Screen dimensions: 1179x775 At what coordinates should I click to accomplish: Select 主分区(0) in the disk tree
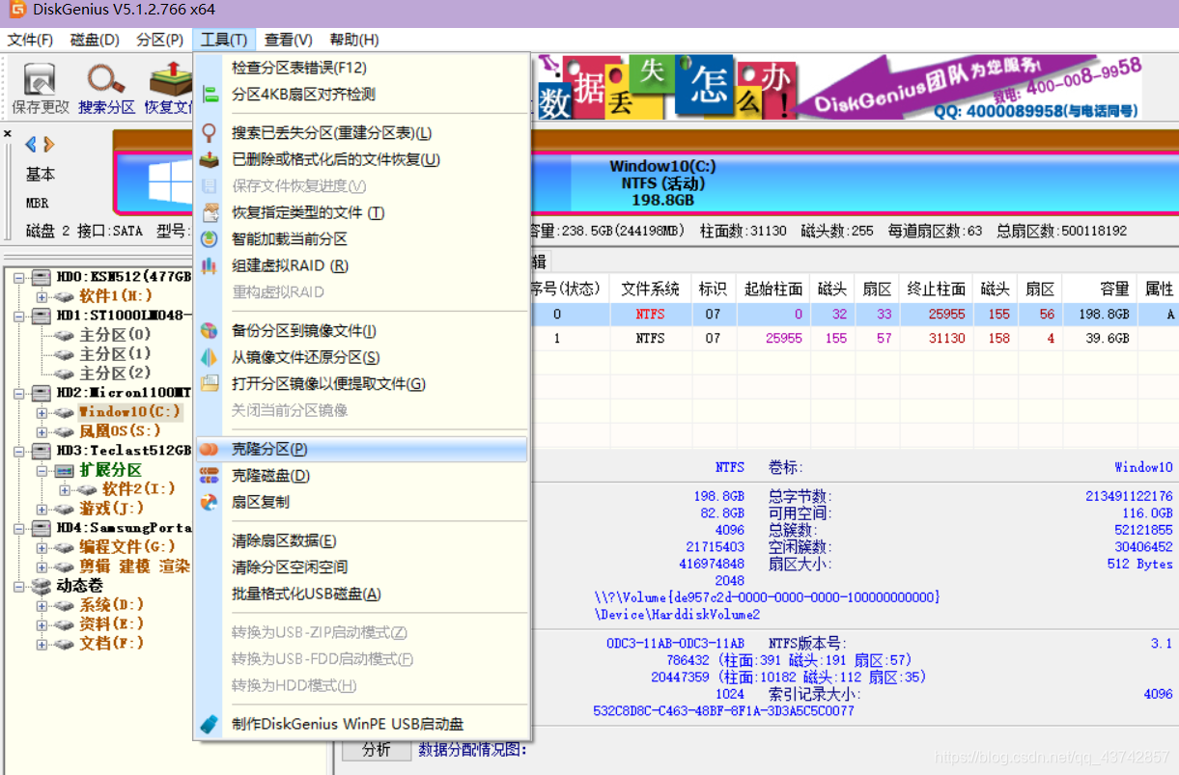click(115, 335)
